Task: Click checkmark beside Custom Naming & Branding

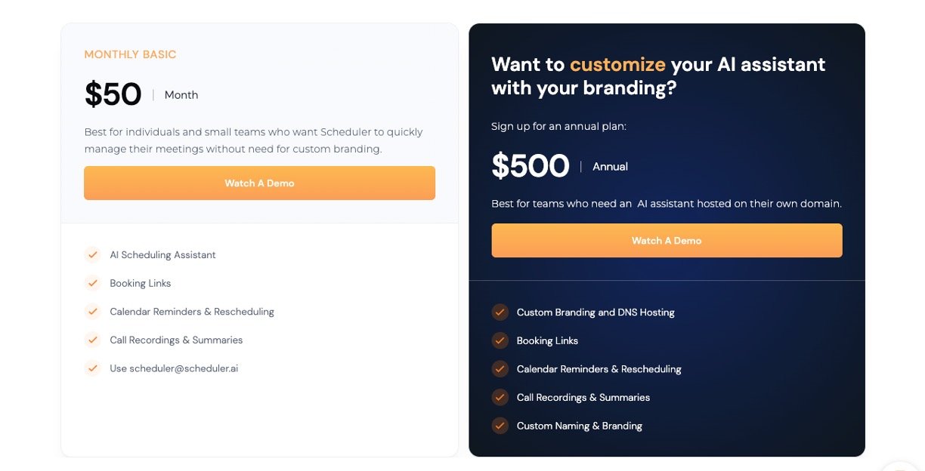Action: (x=500, y=426)
